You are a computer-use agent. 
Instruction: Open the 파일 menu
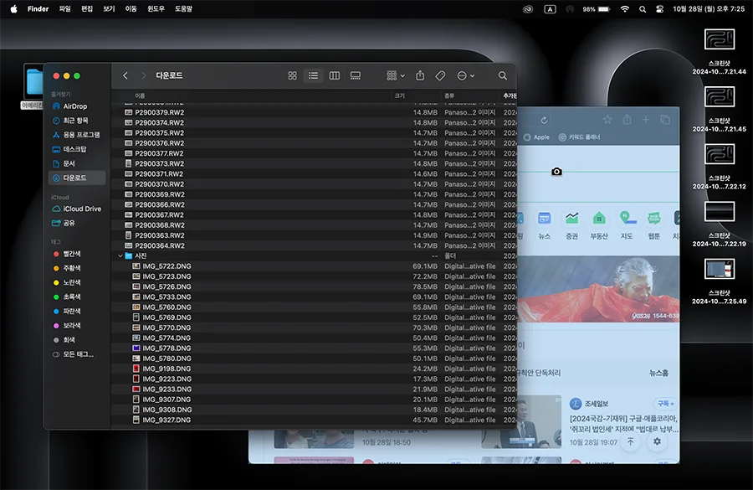[64, 8]
